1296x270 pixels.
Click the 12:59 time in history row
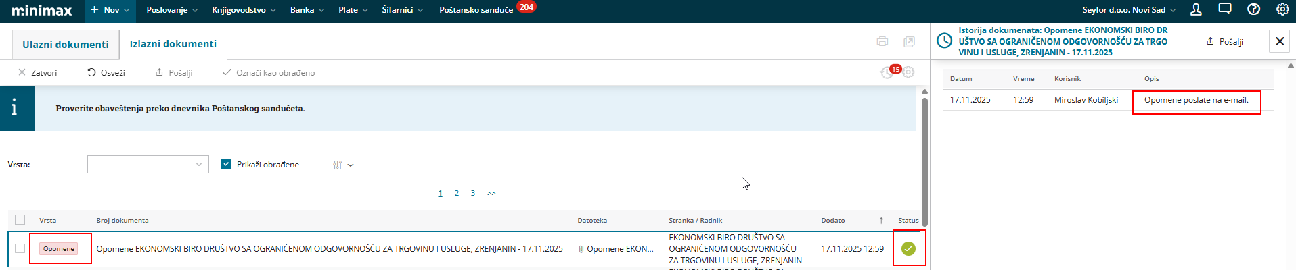coord(1023,100)
